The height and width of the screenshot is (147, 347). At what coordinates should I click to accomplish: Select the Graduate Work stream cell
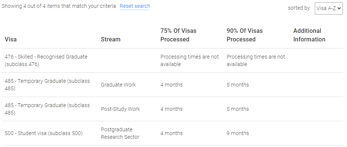(x=118, y=85)
